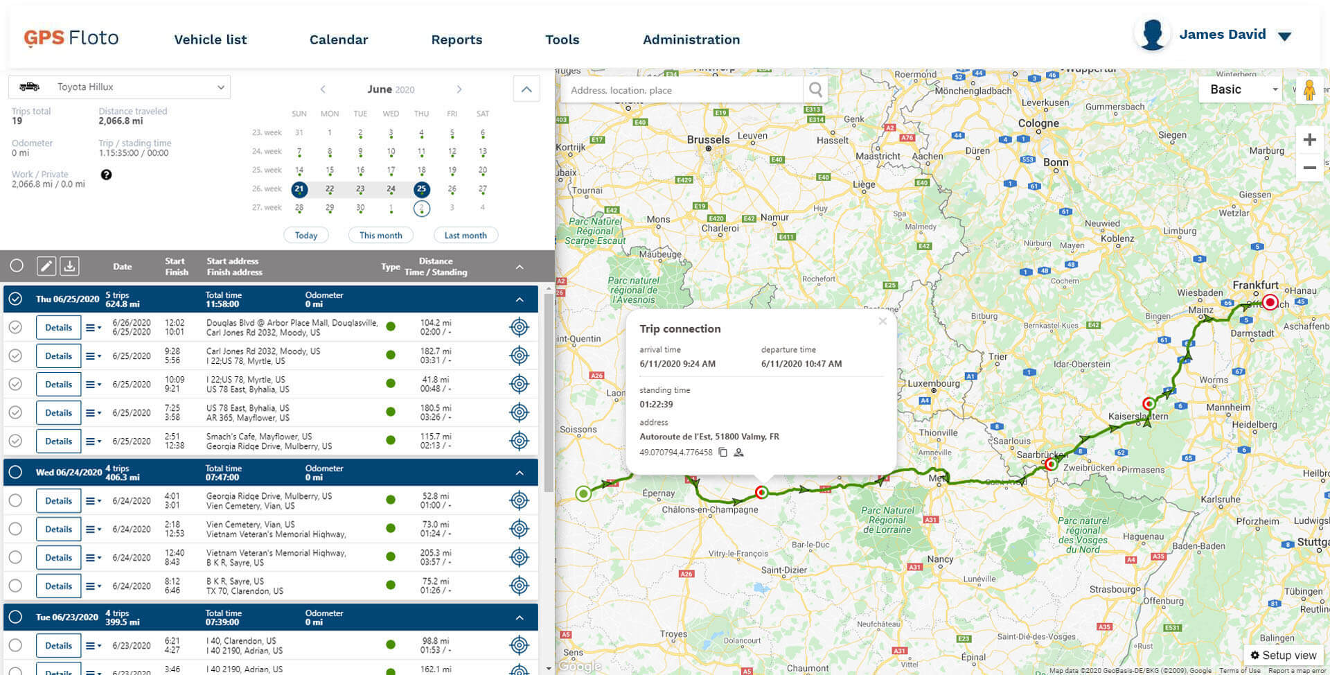
Task: Click the download icon in table header
Action: [69, 266]
